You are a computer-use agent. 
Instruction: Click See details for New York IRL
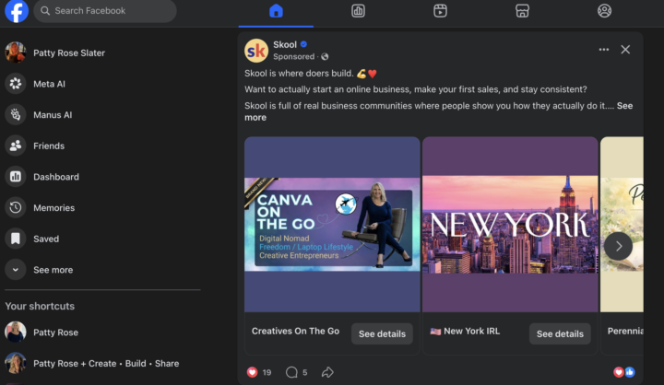click(x=560, y=333)
